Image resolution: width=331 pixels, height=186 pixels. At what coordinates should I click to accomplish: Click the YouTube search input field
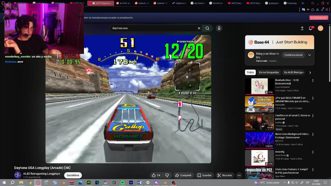pos(154,28)
